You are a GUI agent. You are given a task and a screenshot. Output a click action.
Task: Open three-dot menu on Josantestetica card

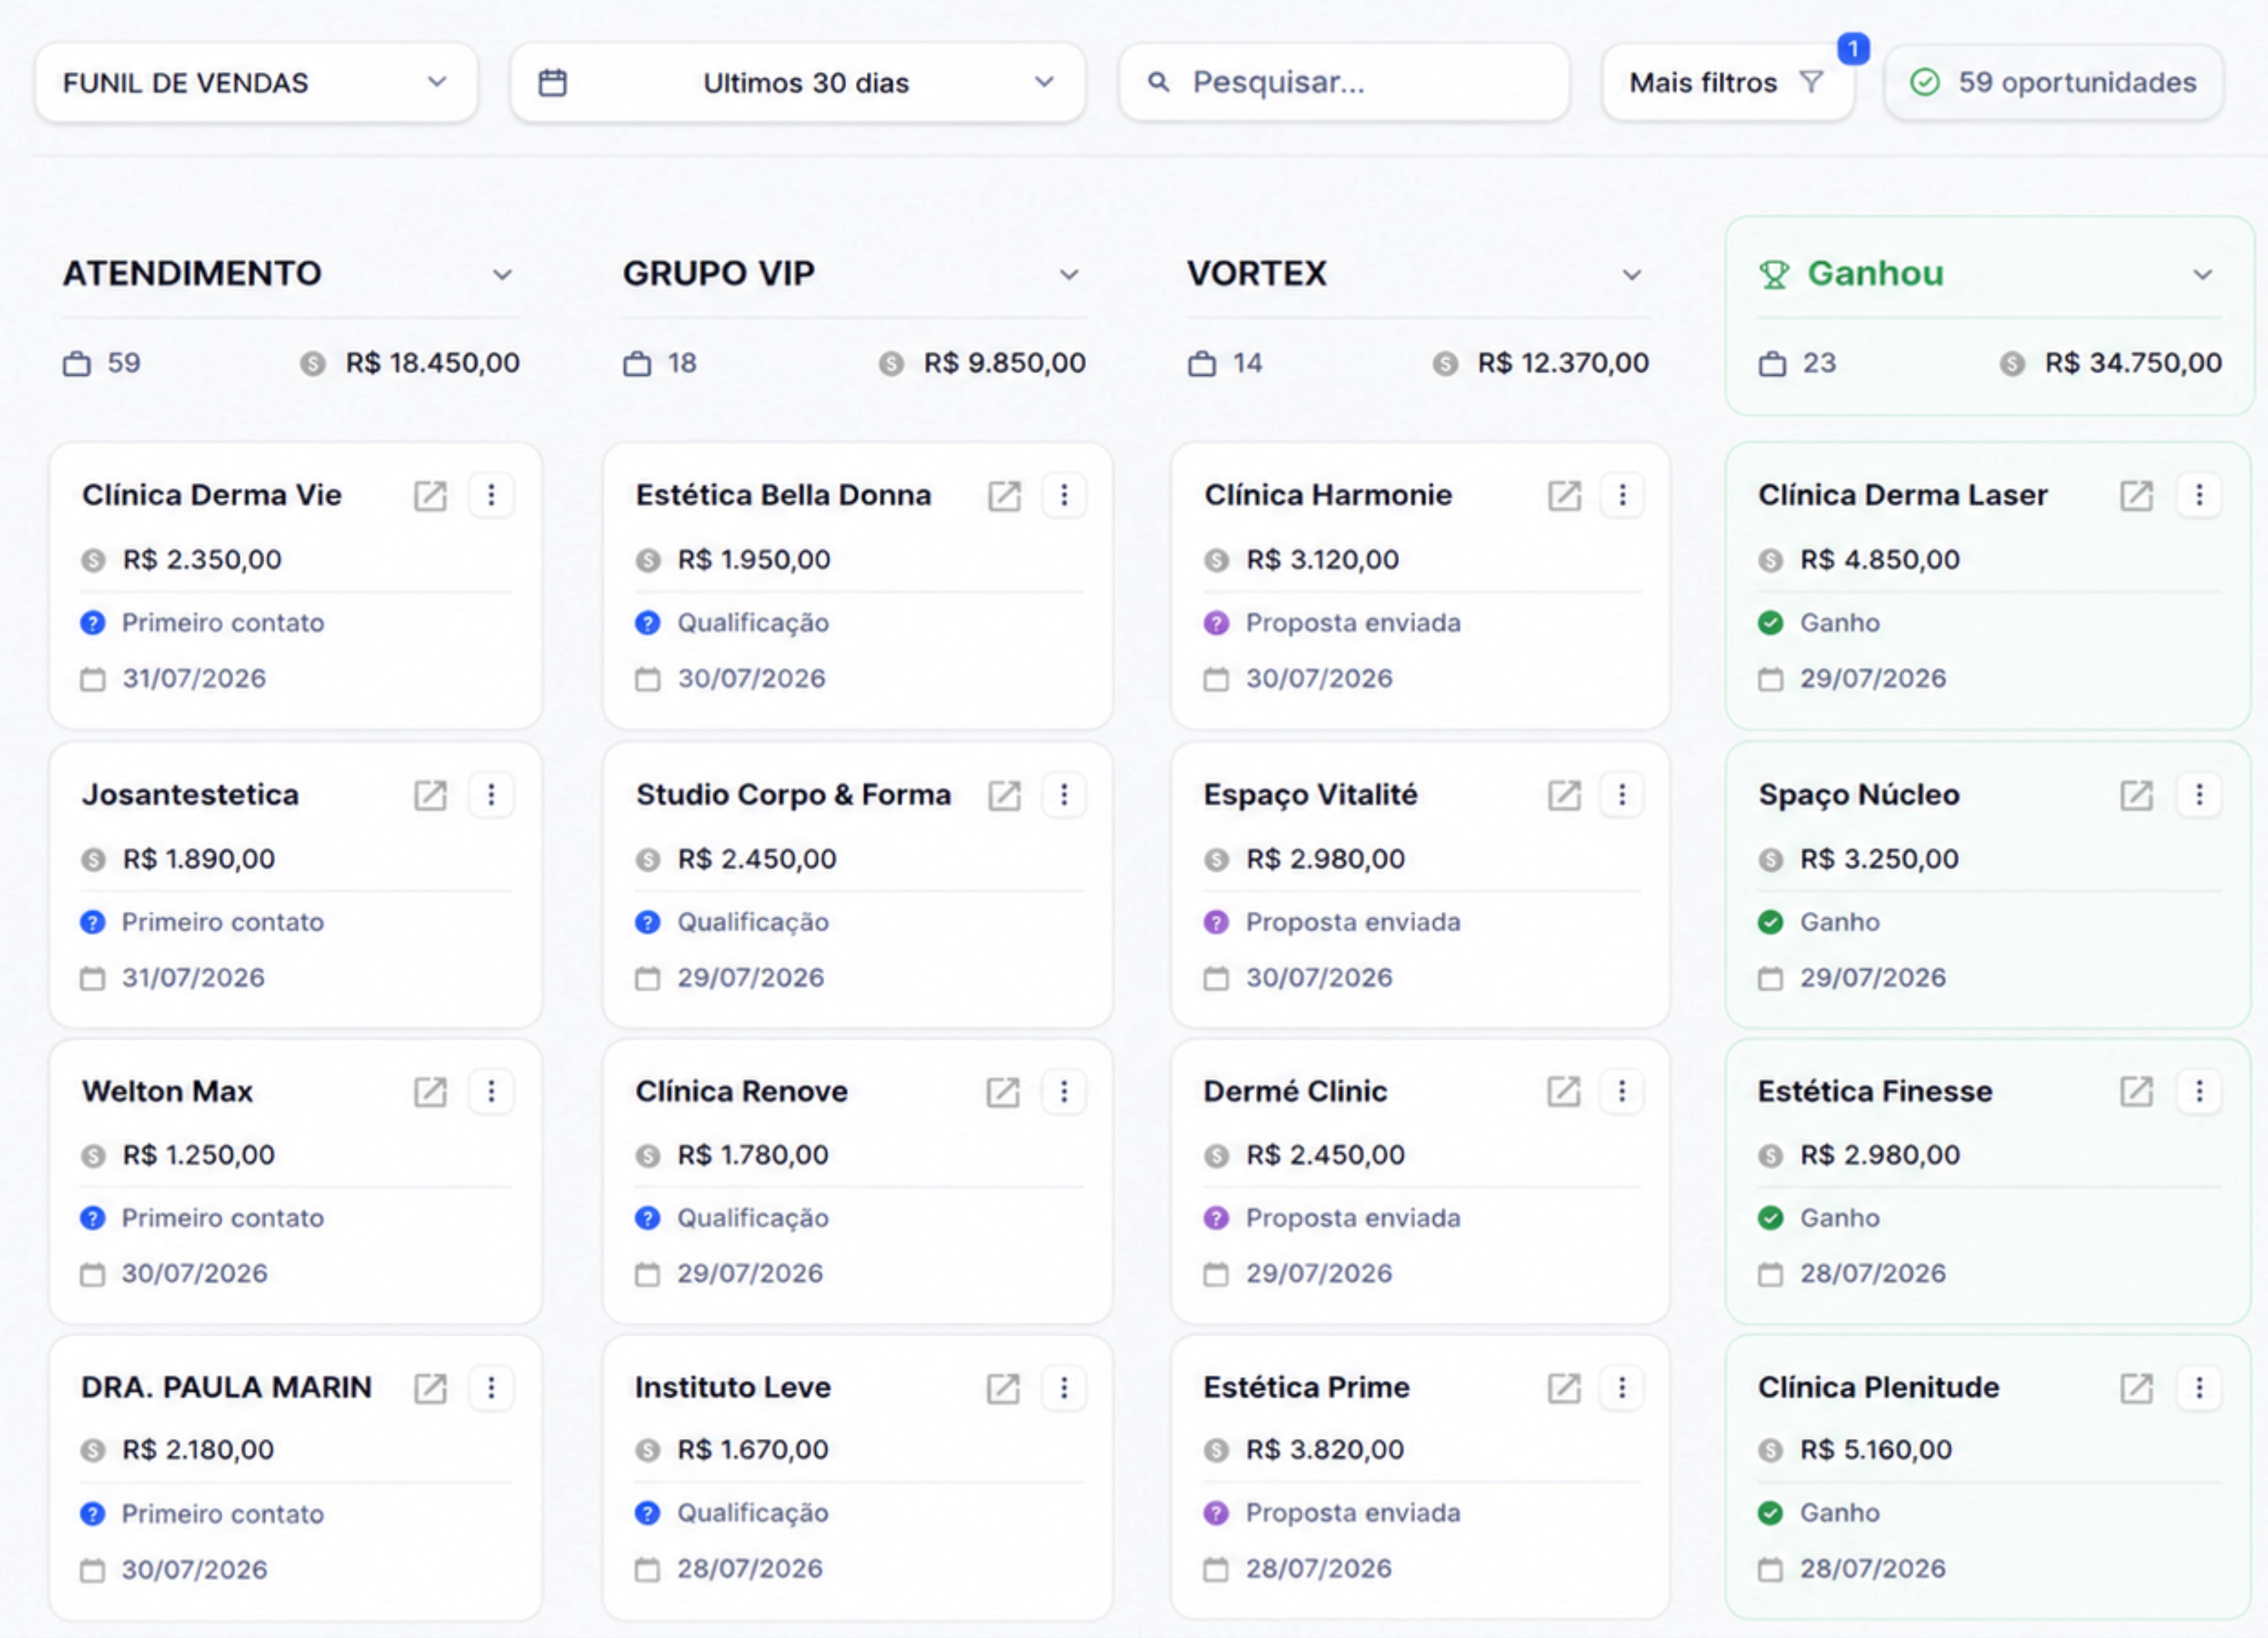tap(491, 796)
